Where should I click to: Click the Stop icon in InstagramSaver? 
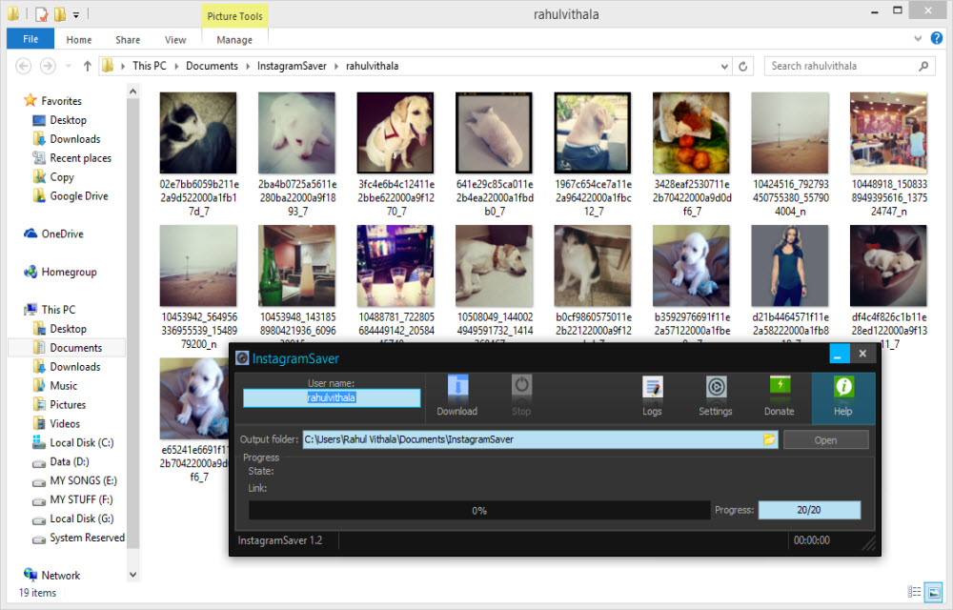click(521, 396)
